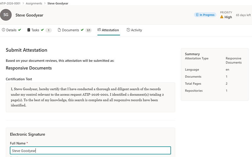
Task: Click the Tasks count badge showing 1
Action: coord(49,30)
